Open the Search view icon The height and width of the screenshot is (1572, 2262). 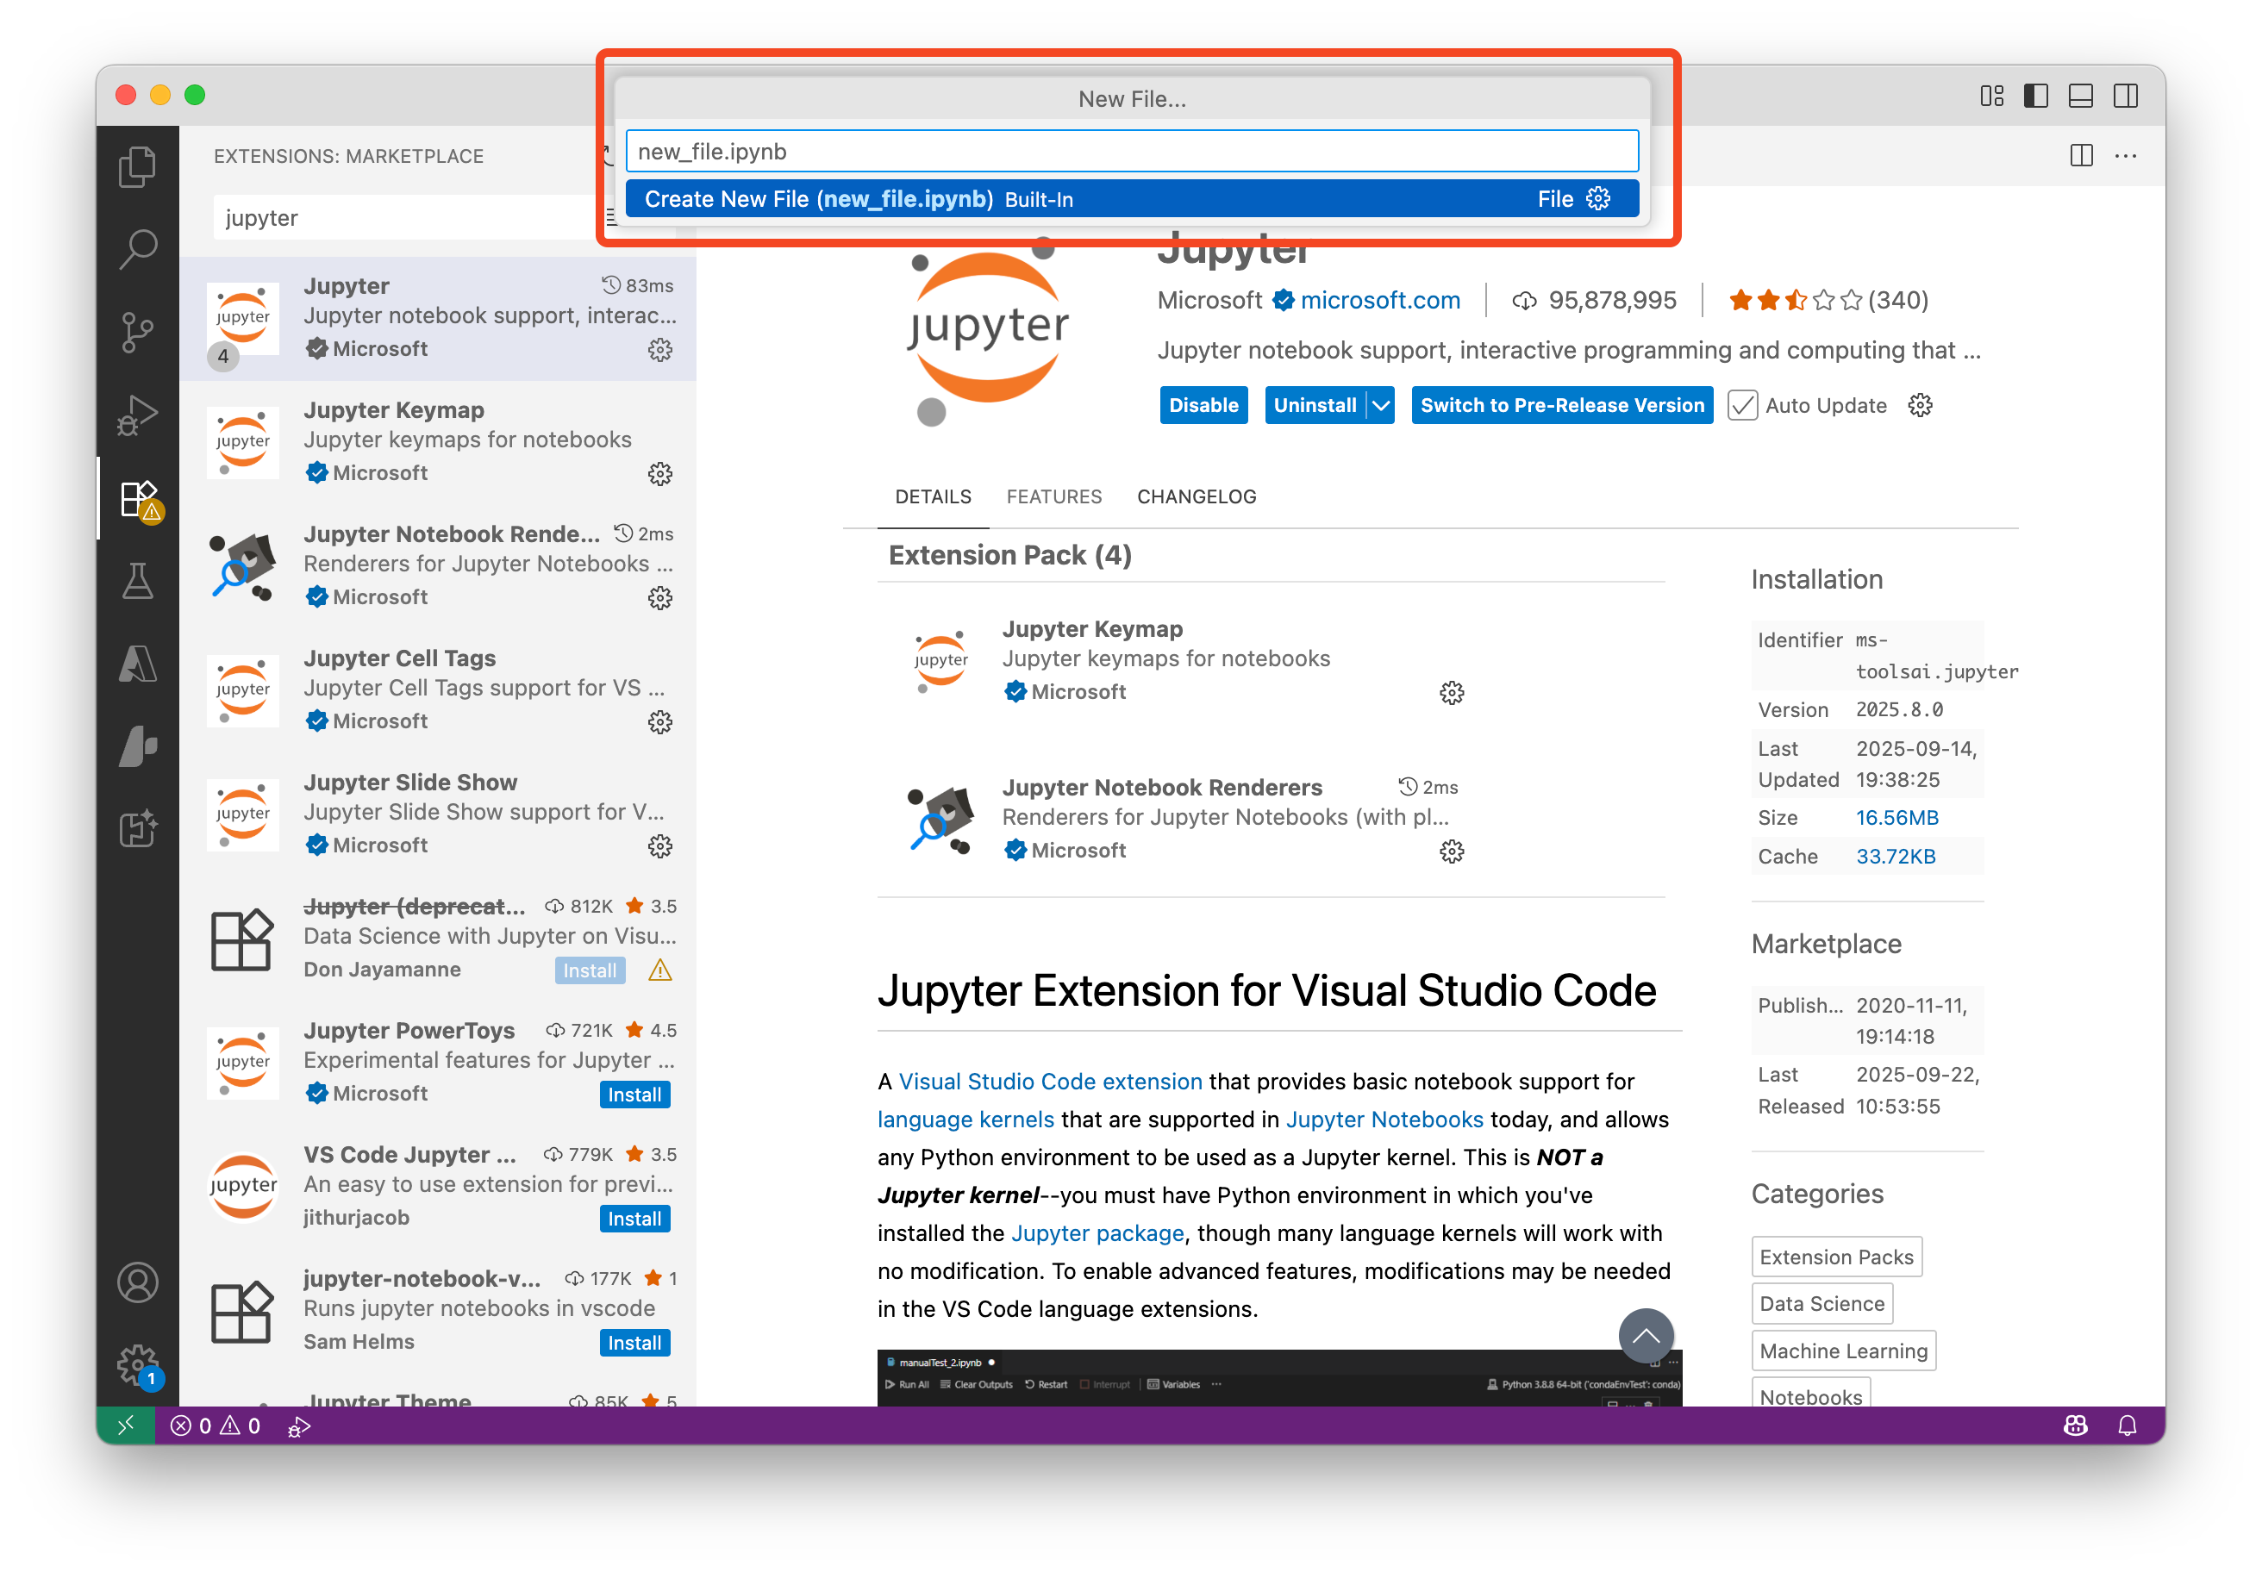pos(137,249)
